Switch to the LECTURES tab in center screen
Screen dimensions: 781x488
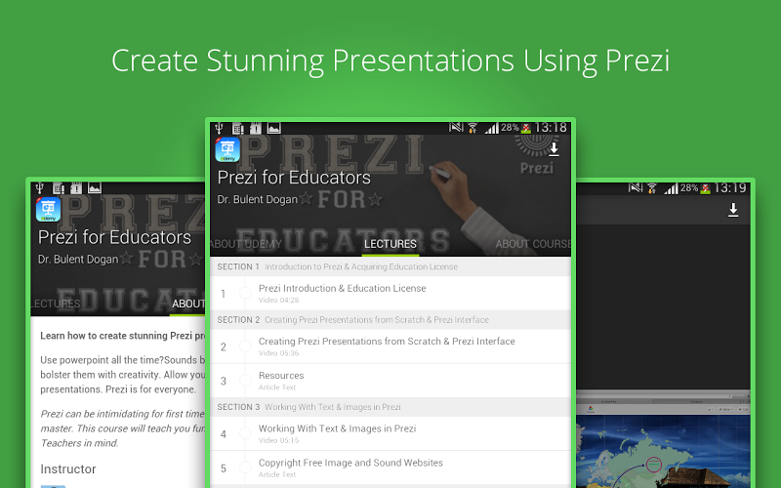click(x=390, y=244)
